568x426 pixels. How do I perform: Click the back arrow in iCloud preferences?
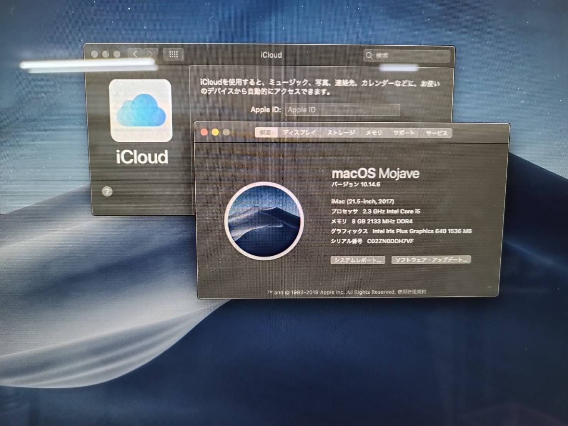(135, 54)
